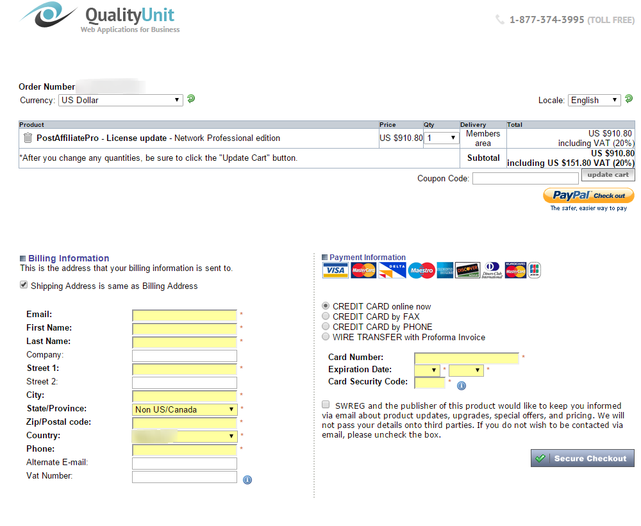
Task: Click the Street 2 field
Action: 185,382
